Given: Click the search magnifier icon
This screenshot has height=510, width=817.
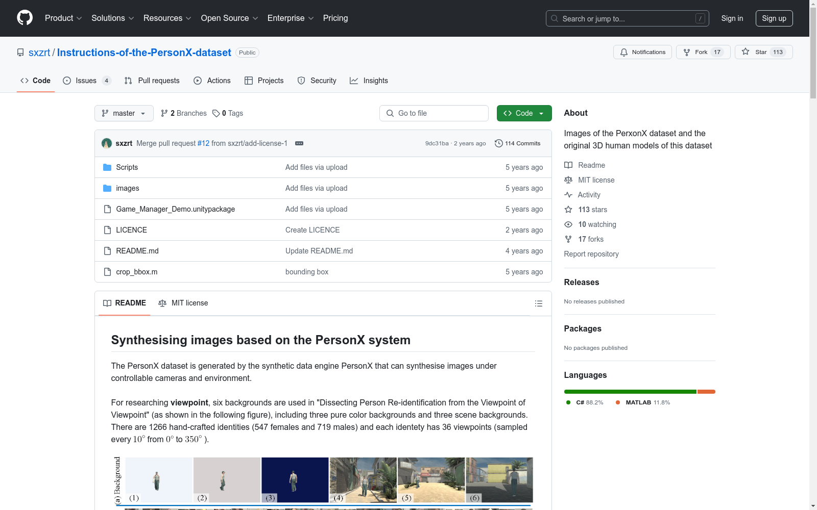Looking at the screenshot, I should (555, 18).
